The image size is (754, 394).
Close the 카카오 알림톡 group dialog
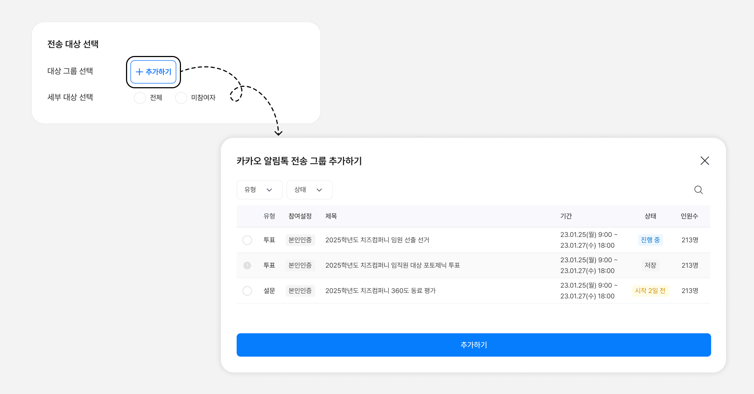click(x=704, y=161)
